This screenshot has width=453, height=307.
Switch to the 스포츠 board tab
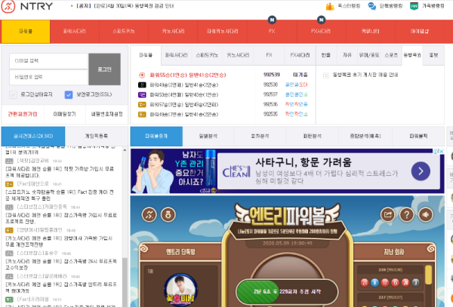point(391,55)
